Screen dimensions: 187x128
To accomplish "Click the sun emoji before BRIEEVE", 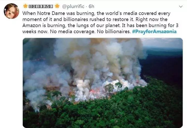I will click(25, 6).
